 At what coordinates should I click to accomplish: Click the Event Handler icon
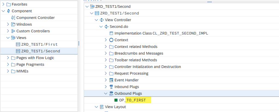111,80
